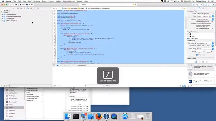Toggle the console and variables split view buttons
This screenshot has height=121, width=216.
coord(184,86)
